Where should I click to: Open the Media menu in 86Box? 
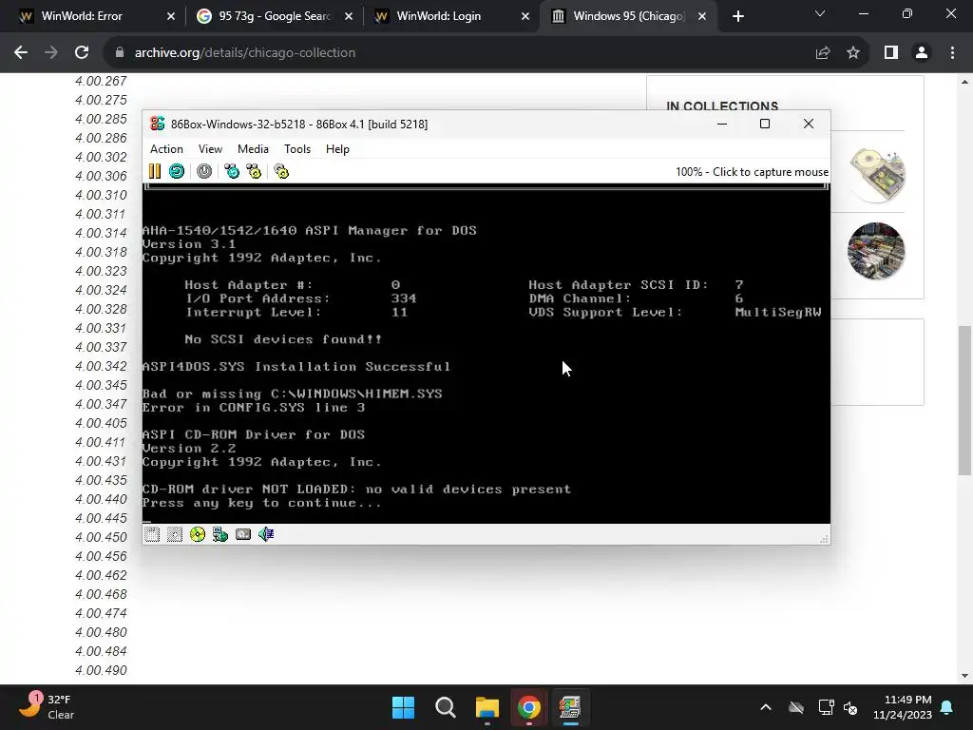click(x=253, y=149)
